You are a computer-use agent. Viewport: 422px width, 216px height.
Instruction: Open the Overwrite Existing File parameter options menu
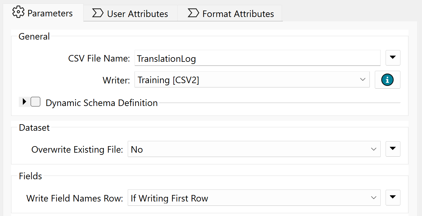393,149
